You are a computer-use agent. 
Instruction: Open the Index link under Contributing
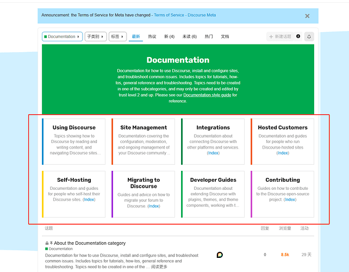(x=290, y=200)
